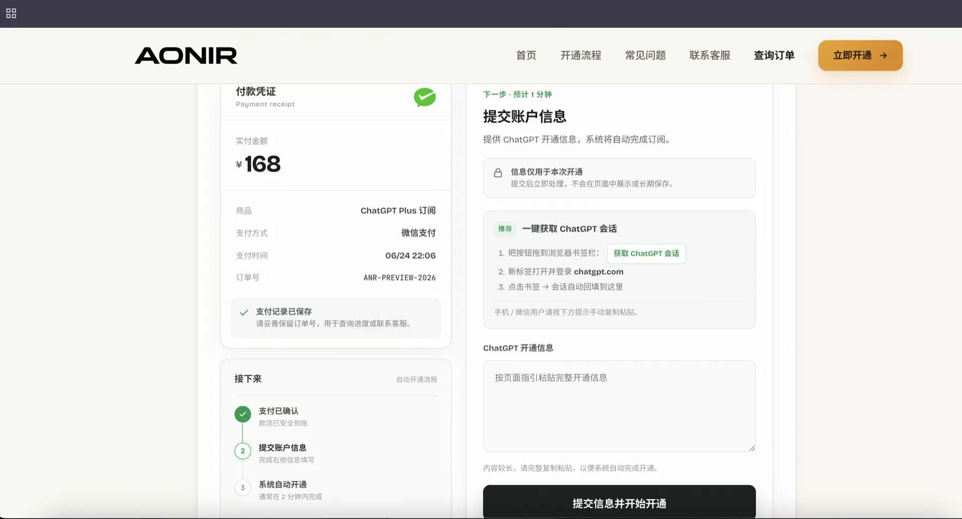Click the 订单号 field label

click(247, 278)
